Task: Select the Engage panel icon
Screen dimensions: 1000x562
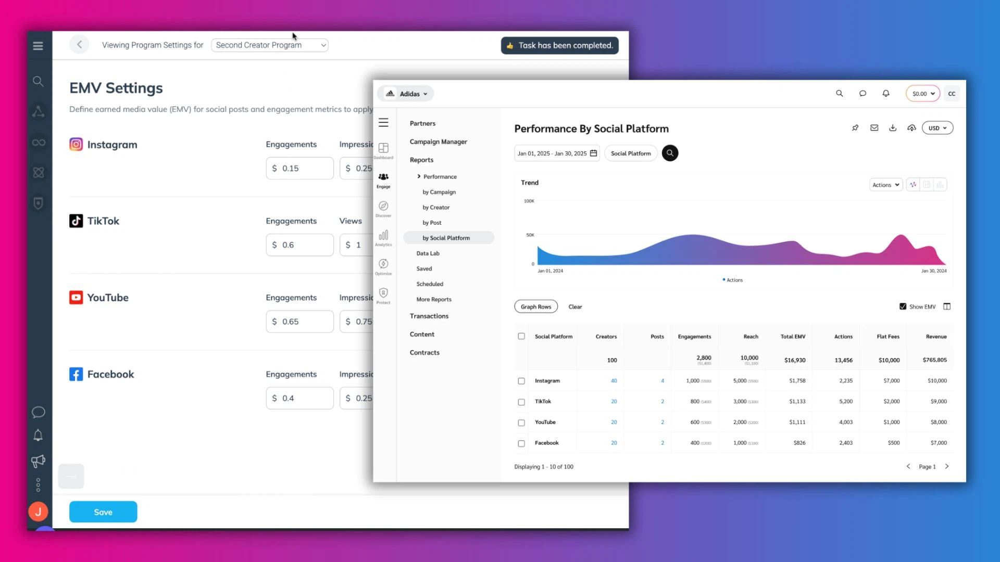Action: tap(383, 181)
